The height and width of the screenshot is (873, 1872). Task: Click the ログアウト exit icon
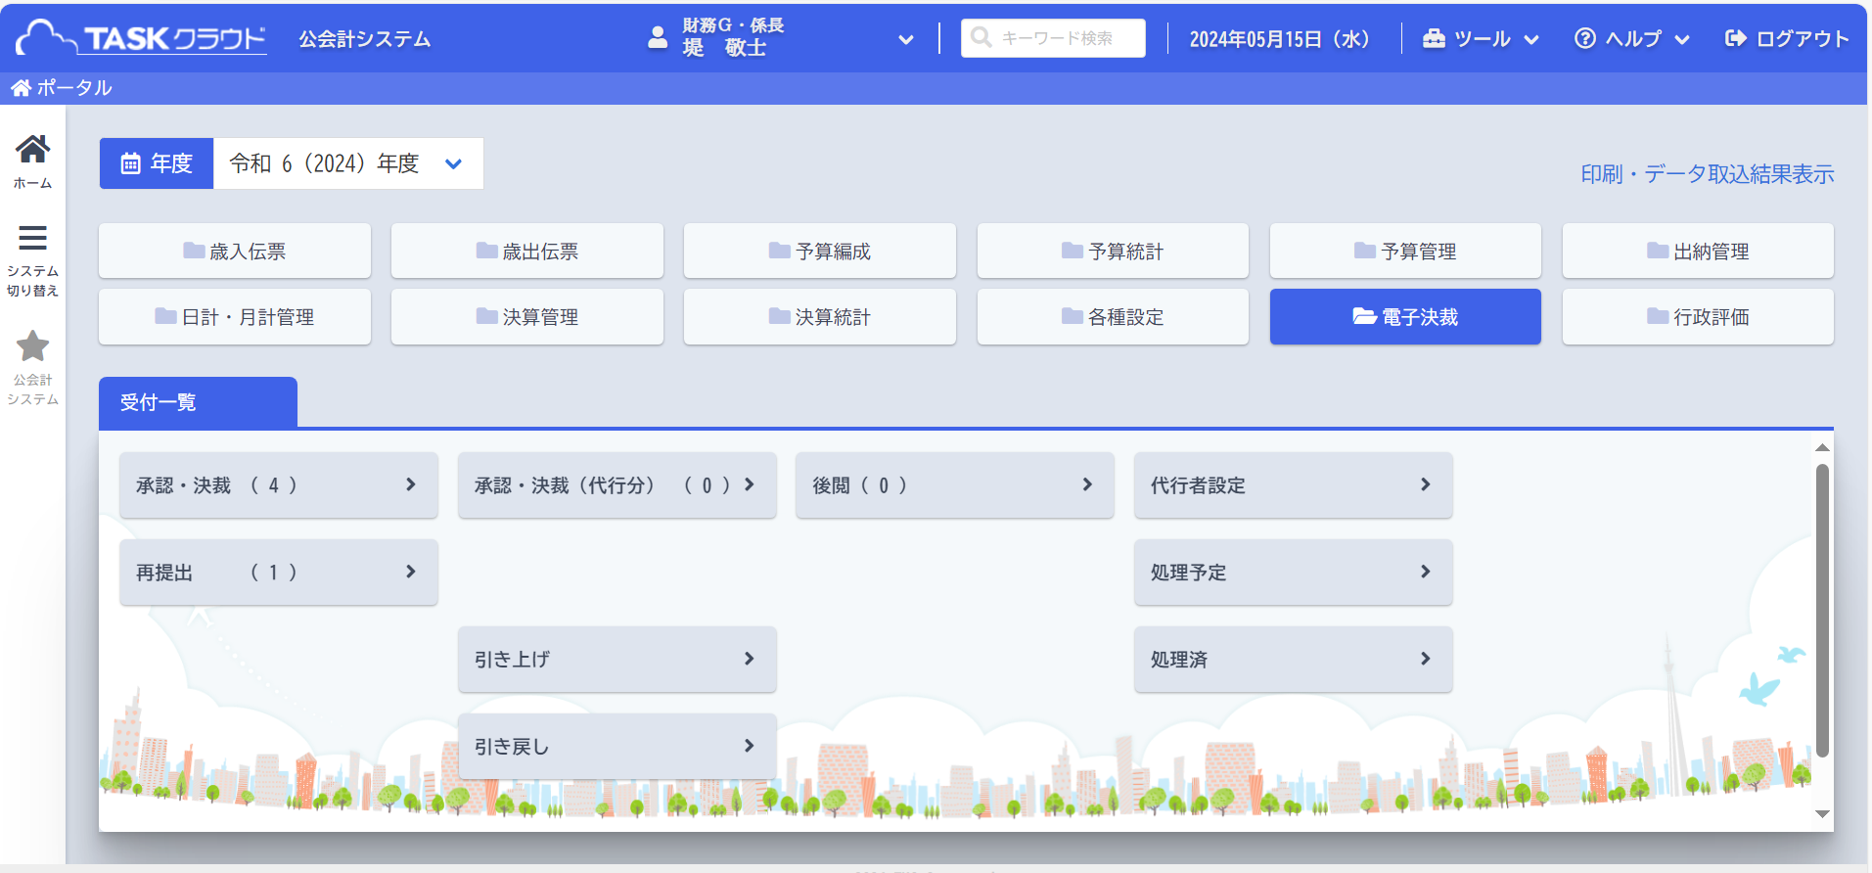click(x=1736, y=38)
